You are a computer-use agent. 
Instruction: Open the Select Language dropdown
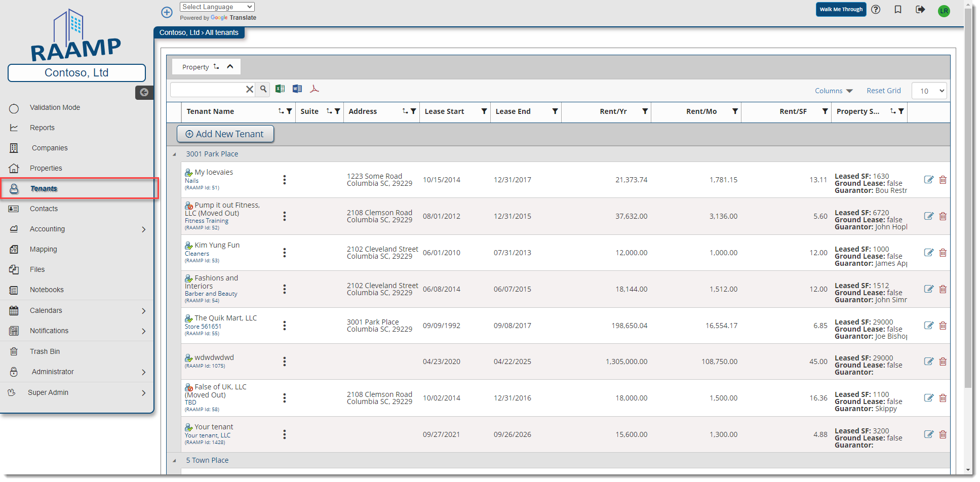pyautogui.click(x=217, y=7)
